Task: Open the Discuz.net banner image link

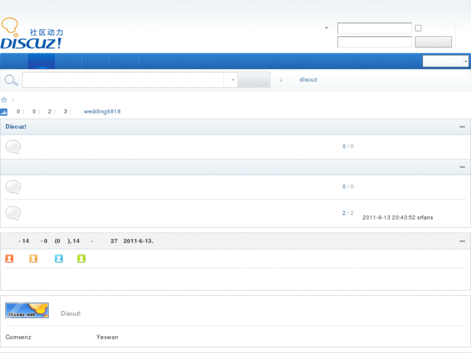Action: point(27,310)
